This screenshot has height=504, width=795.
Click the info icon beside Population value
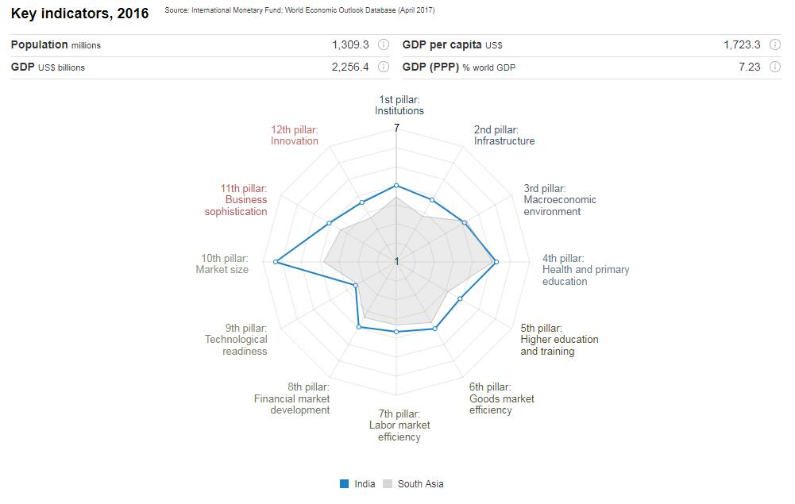(x=384, y=45)
